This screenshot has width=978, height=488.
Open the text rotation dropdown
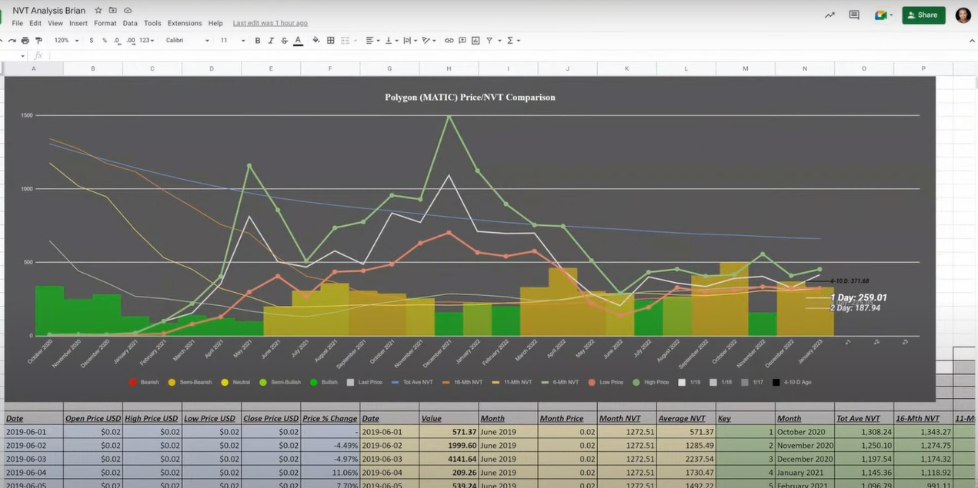[429, 40]
